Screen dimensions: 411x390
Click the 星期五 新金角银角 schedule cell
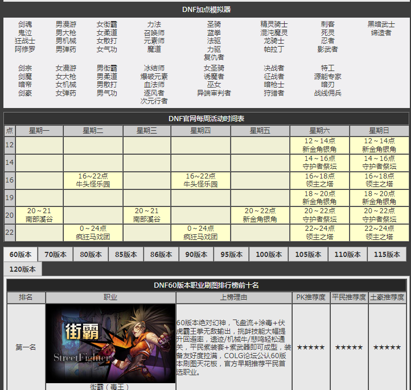[x=260, y=215]
